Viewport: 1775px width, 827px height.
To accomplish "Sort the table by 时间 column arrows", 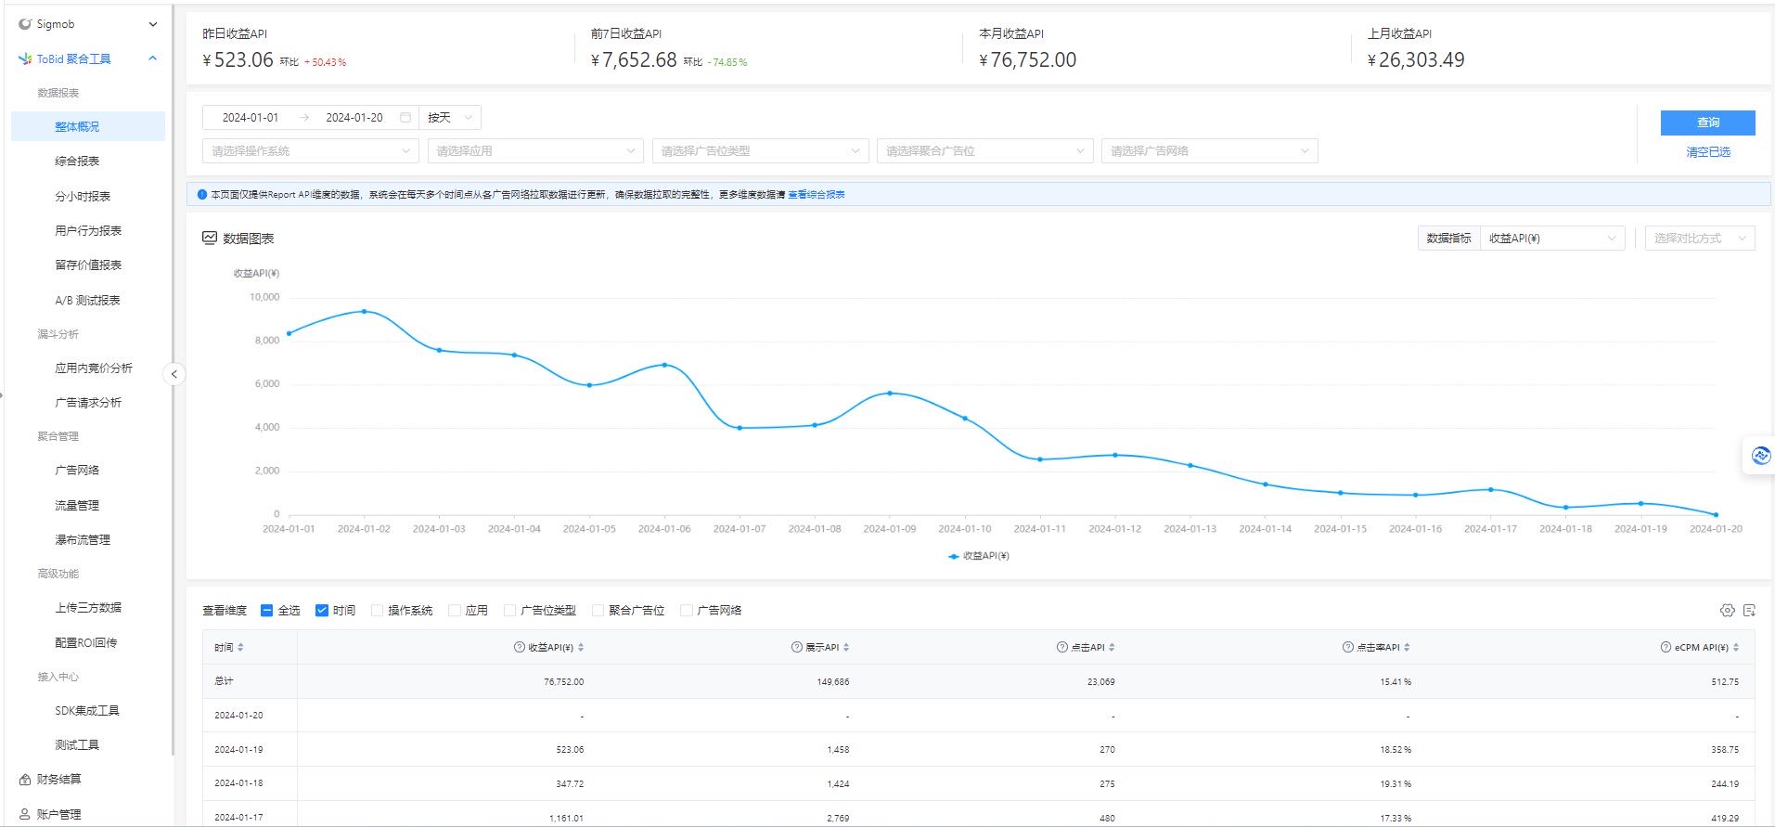I will click(240, 648).
